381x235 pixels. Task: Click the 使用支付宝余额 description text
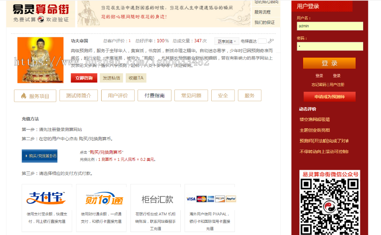(x=47, y=218)
